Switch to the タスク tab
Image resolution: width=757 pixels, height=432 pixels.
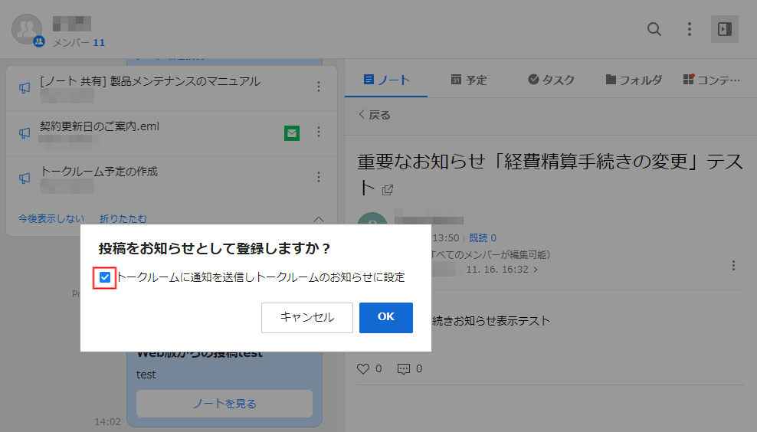[551, 80]
